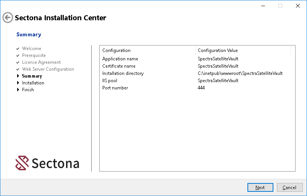The width and height of the screenshot is (307, 196).
Task: Select the Installation directory row
Action: click(x=123, y=73)
